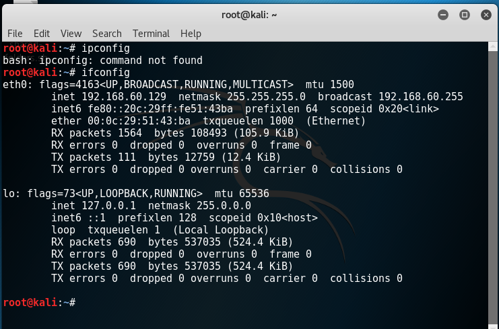Open the Terminal menu
This screenshot has width=499, height=329.
click(151, 33)
